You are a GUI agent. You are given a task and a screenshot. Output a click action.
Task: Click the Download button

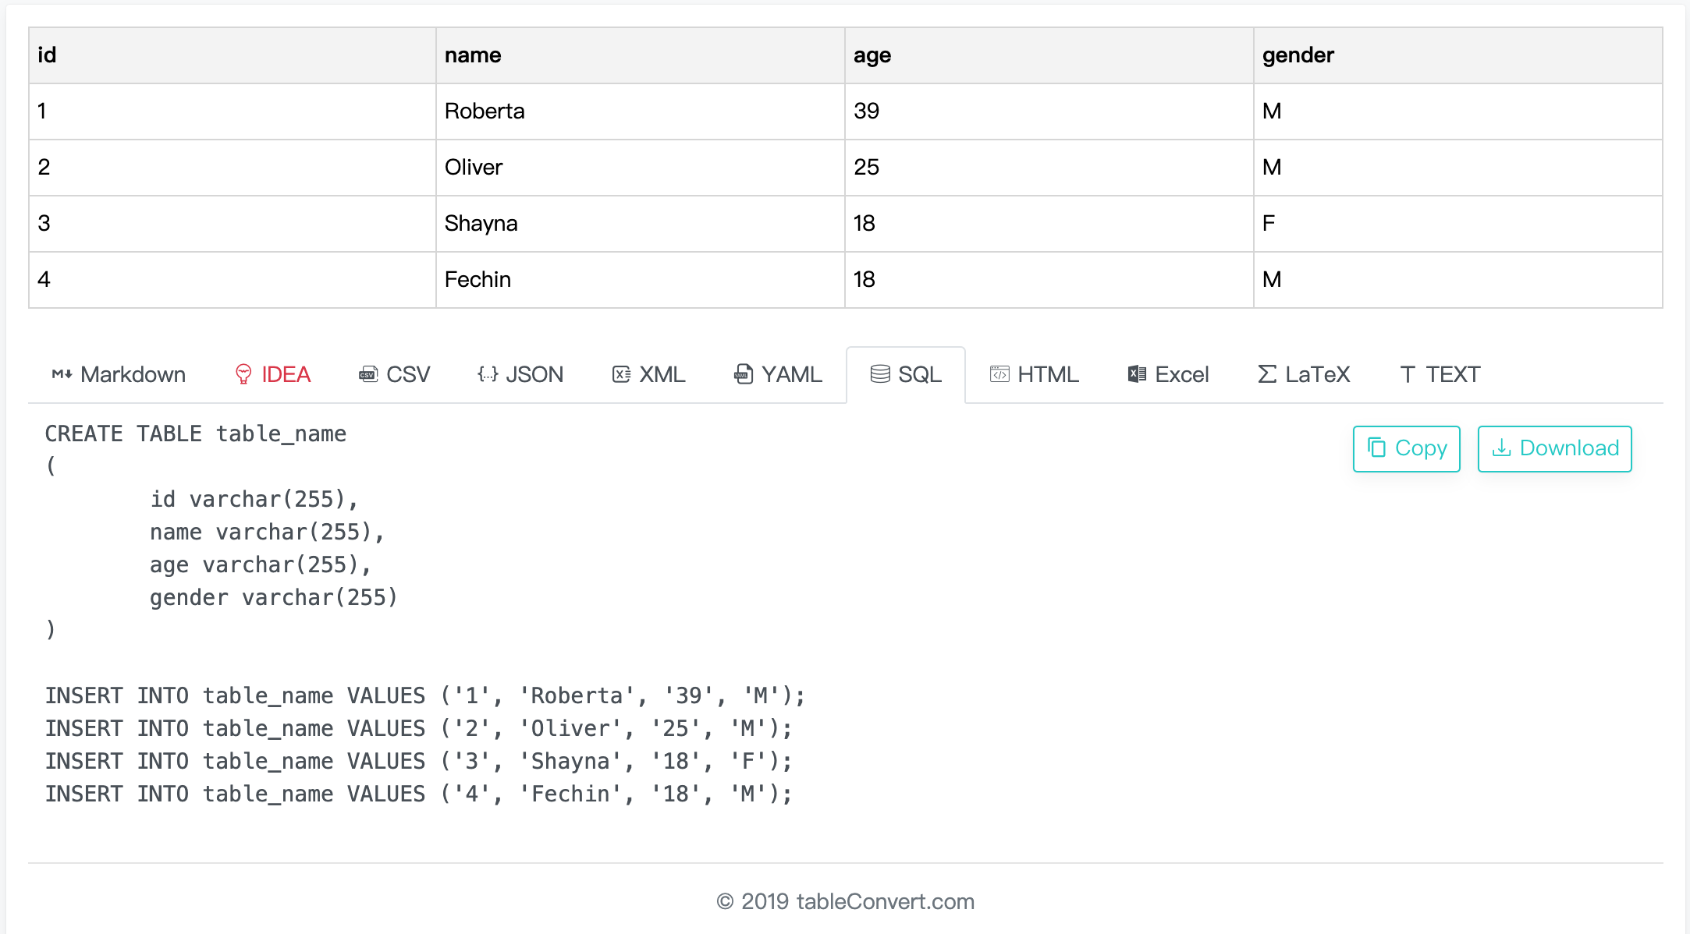1554,448
